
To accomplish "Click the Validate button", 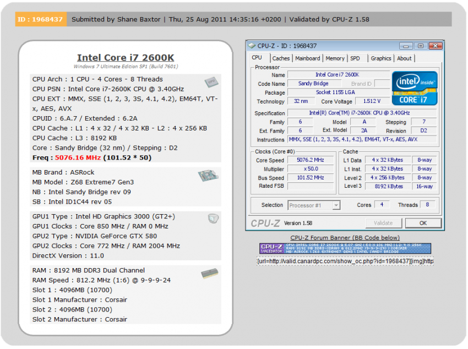I will click(384, 223).
